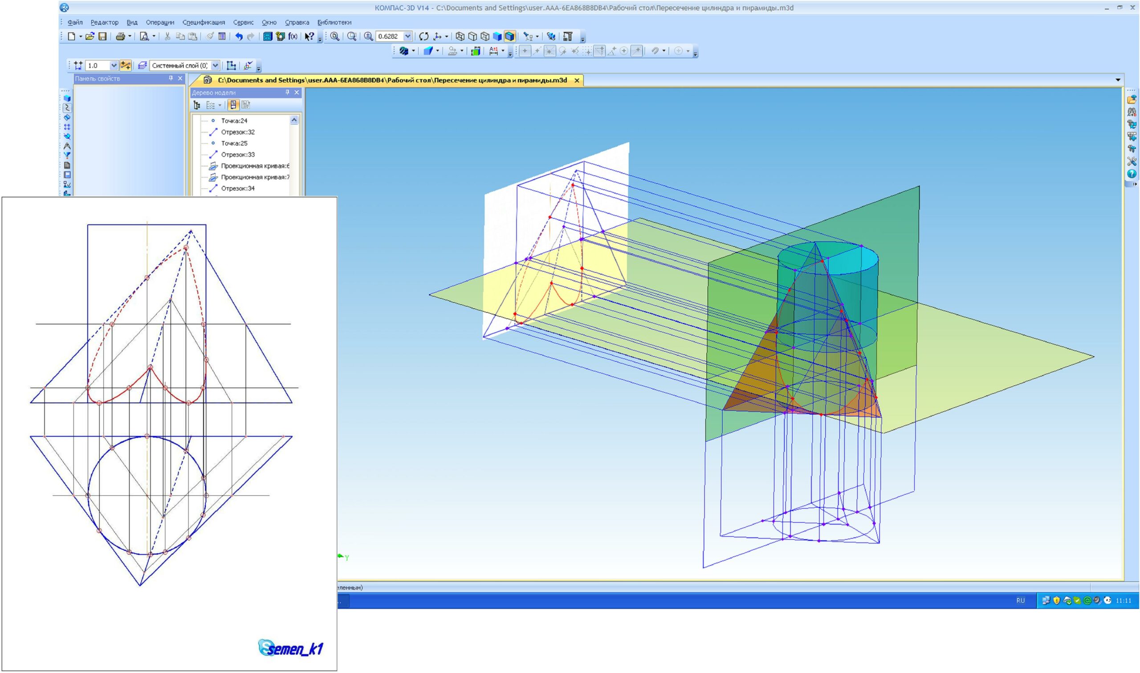Expand the model tree composition dropdown arrow
Screen dimensions: 1140x673
click(220, 105)
